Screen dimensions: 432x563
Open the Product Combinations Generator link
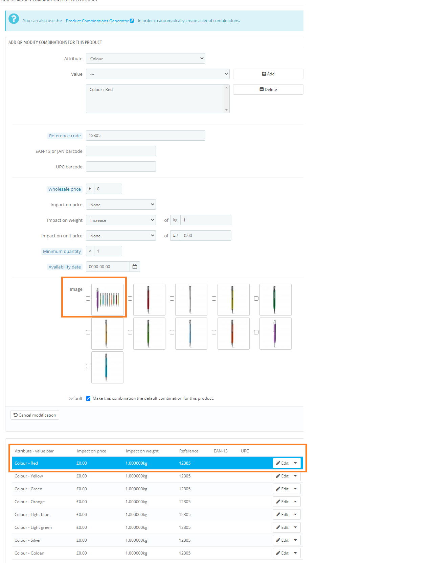click(x=100, y=21)
